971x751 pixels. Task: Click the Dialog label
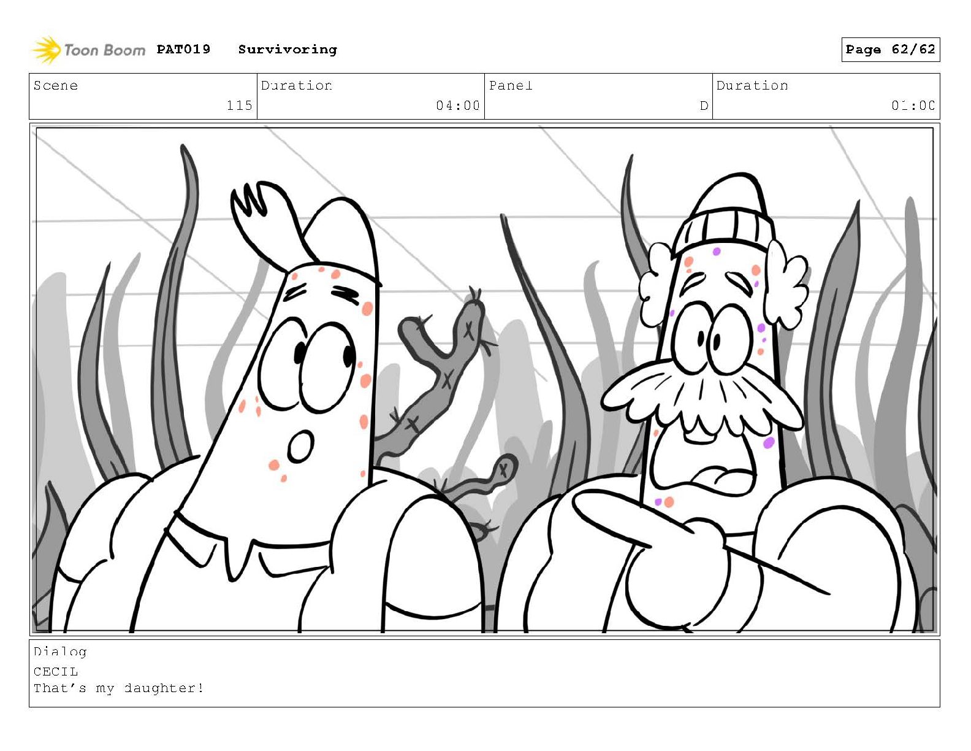(60, 652)
